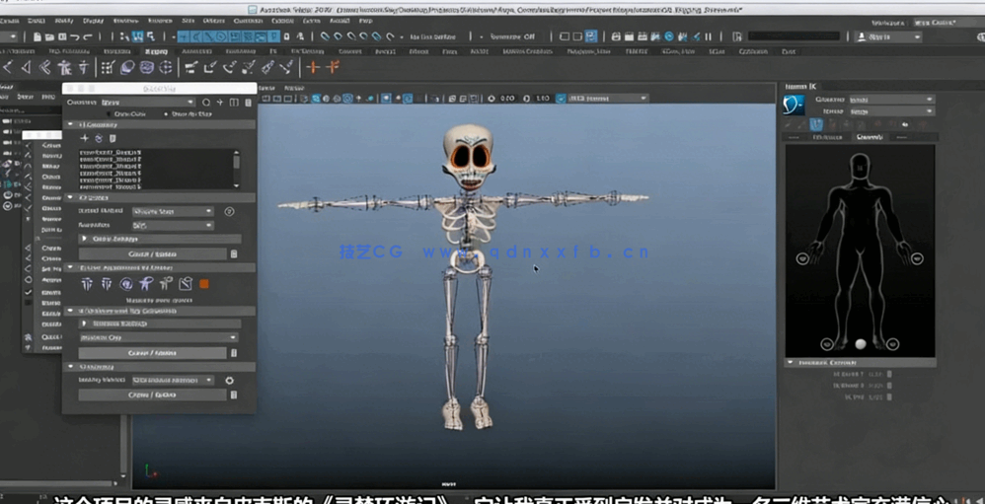Switch to the Controls tab in HumanIK panel
This screenshot has height=504, width=985.
click(869, 137)
